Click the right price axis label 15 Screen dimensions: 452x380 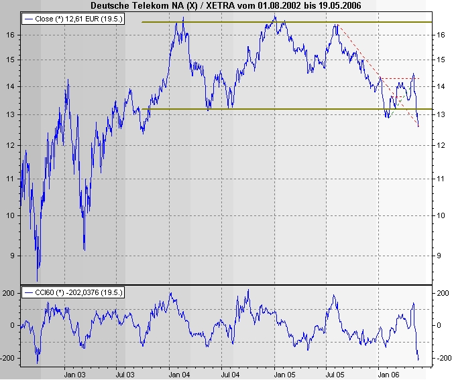tap(441, 60)
